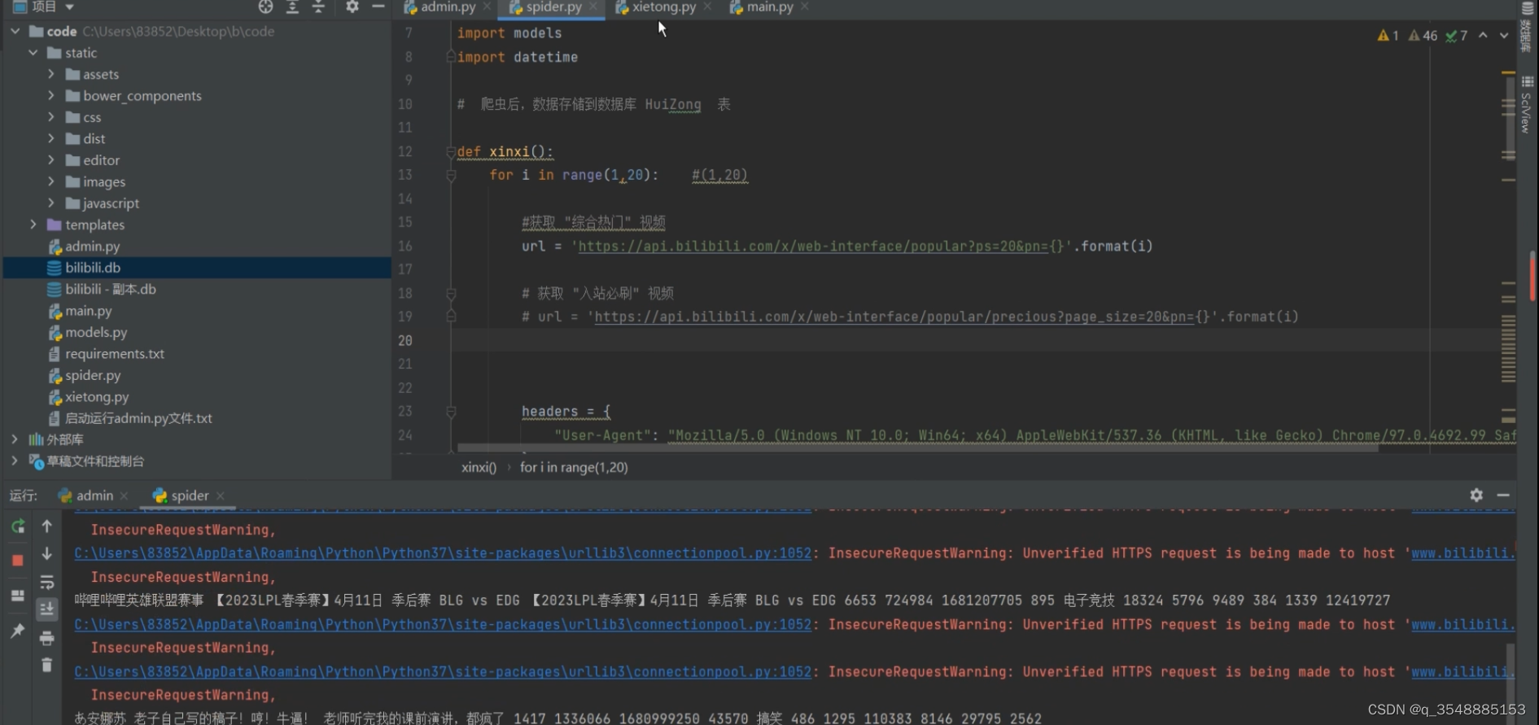Go to next highlighted error arrow
1539x725 pixels.
pos(1504,36)
